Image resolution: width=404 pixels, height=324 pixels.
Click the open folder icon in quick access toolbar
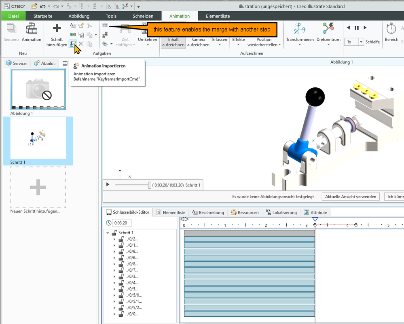(x=34, y=6)
